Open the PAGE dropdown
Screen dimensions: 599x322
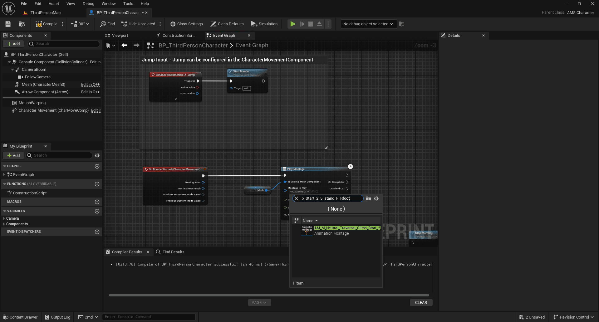click(x=259, y=303)
